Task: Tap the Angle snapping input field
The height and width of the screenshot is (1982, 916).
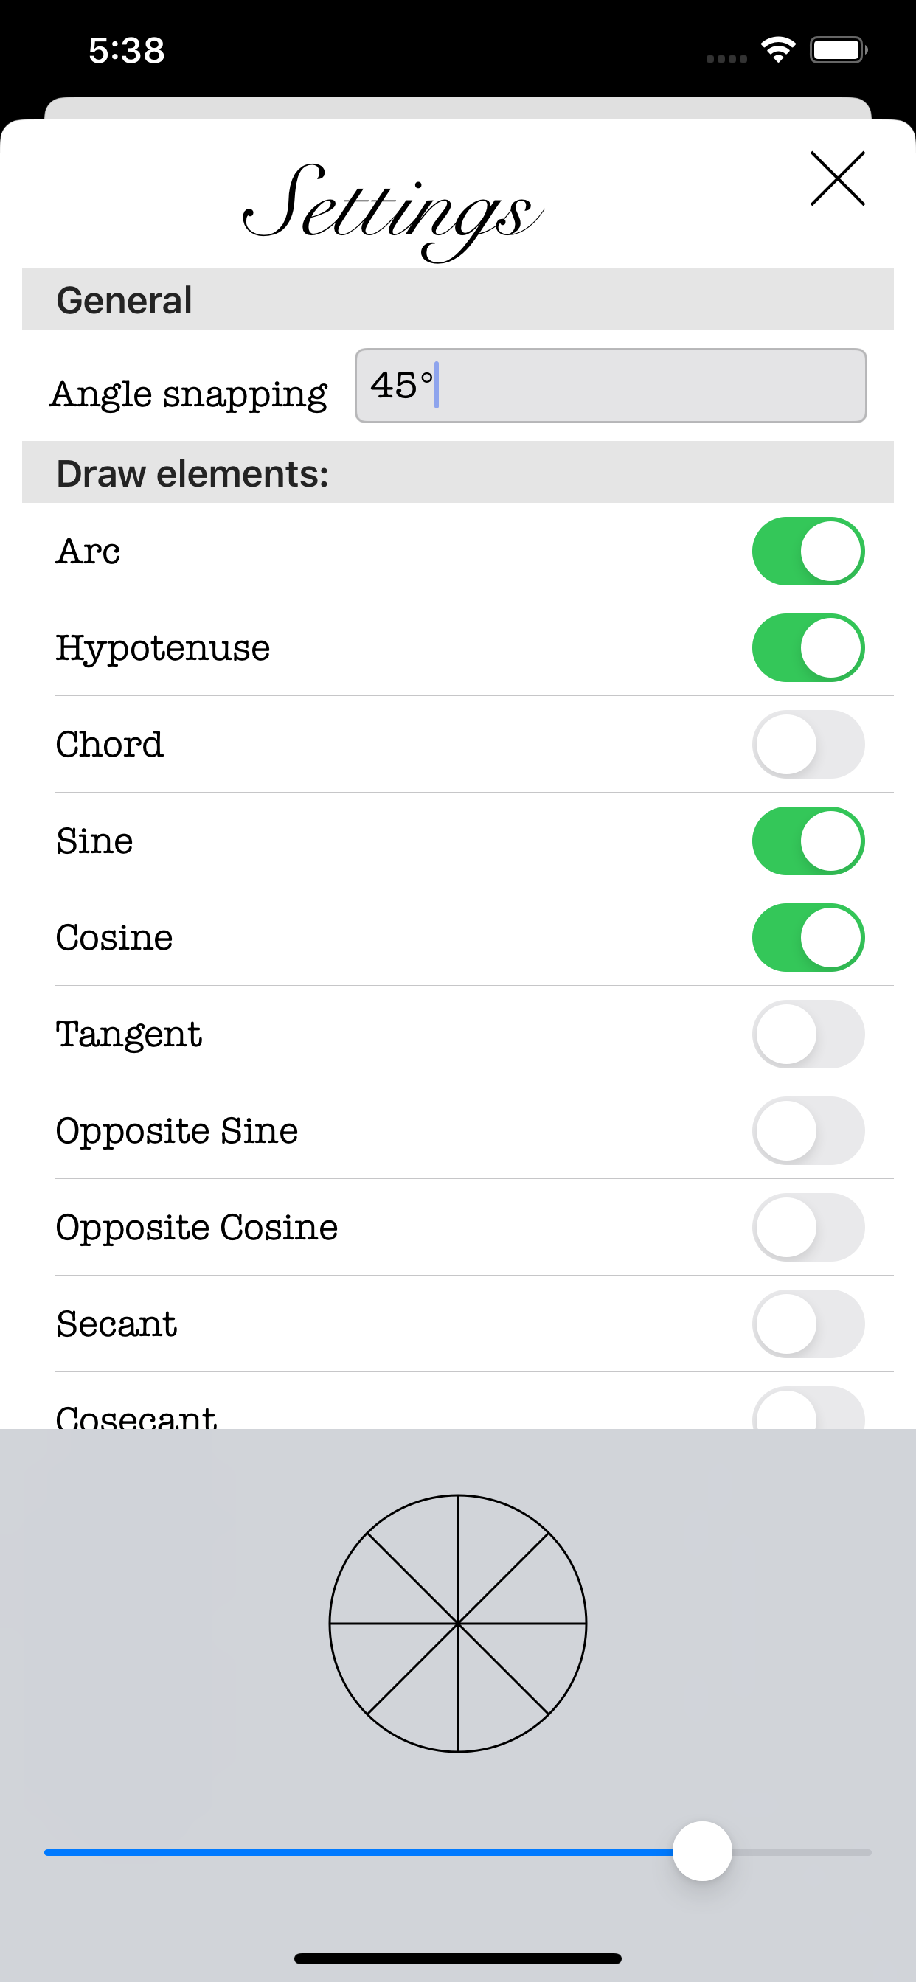Action: coord(611,386)
